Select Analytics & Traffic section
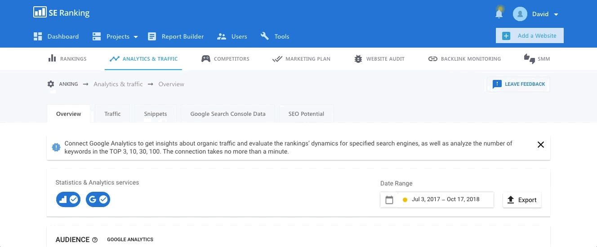The height and width of the screenshot is (247, 597). tap(143, 59)
